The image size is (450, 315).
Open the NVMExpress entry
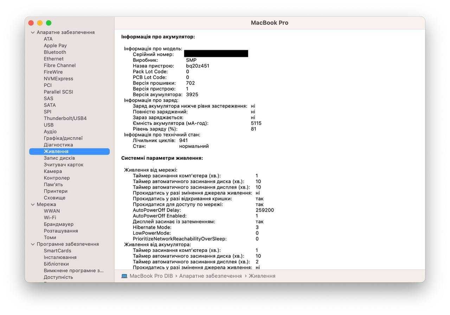[x=58, y=79]
